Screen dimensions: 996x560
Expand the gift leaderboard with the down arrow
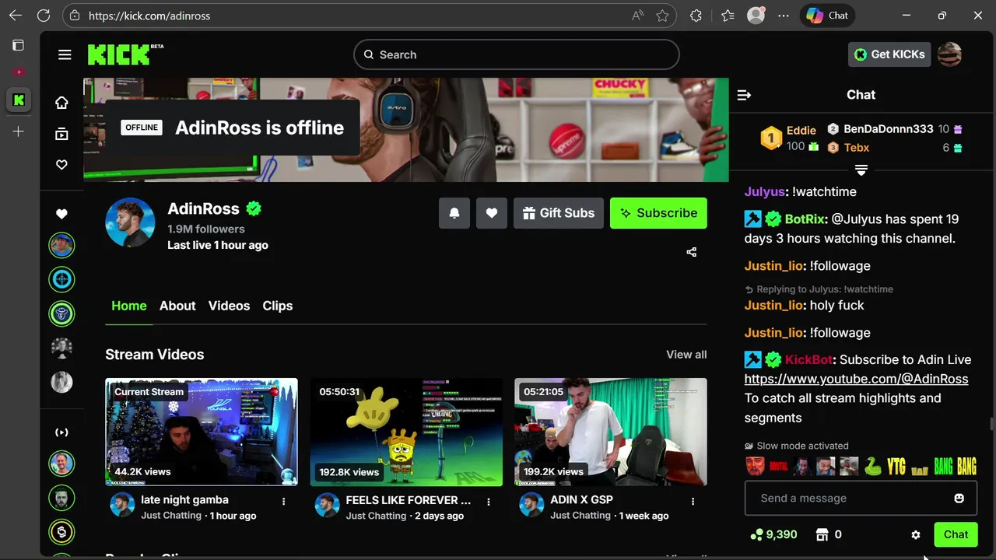click(861, 169)
